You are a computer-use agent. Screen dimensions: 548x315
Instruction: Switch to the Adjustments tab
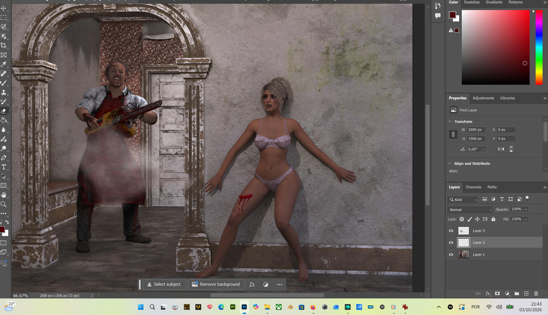483,98
